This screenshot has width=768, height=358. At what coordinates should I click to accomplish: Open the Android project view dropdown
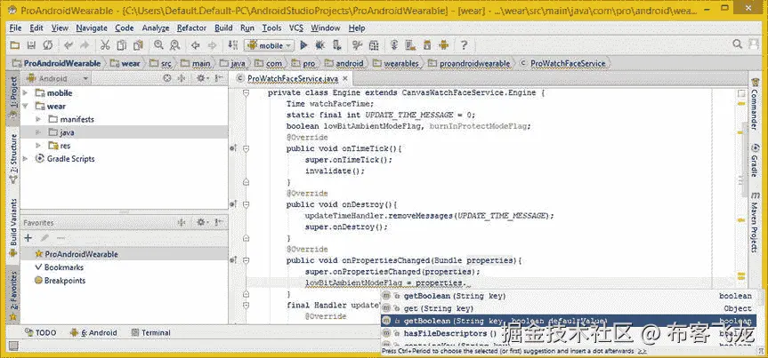click(x=58, y=78)
